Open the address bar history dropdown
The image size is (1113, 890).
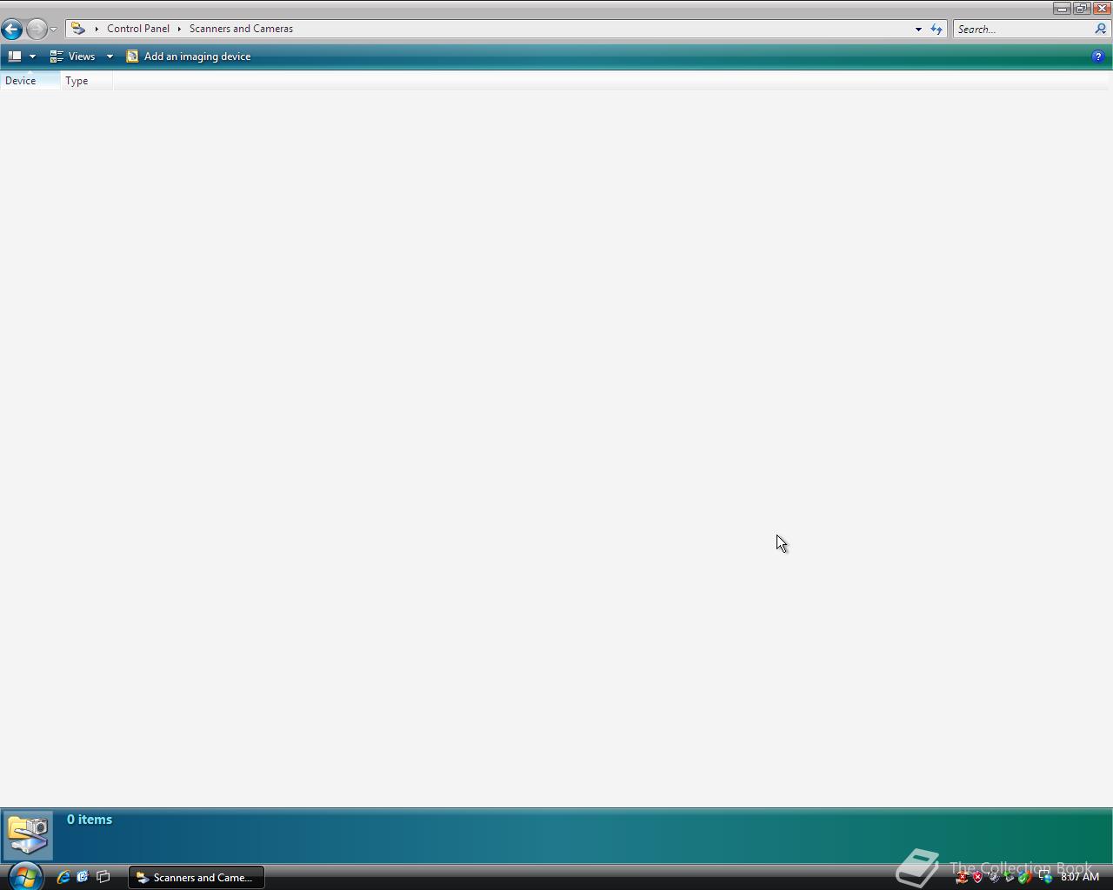[x=918, y=29]
